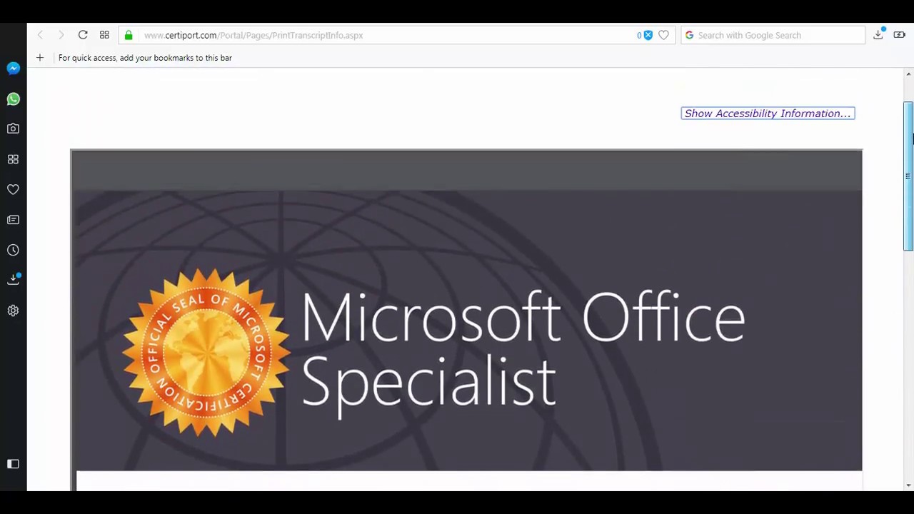Open the Snapshot camera tool

13,128
